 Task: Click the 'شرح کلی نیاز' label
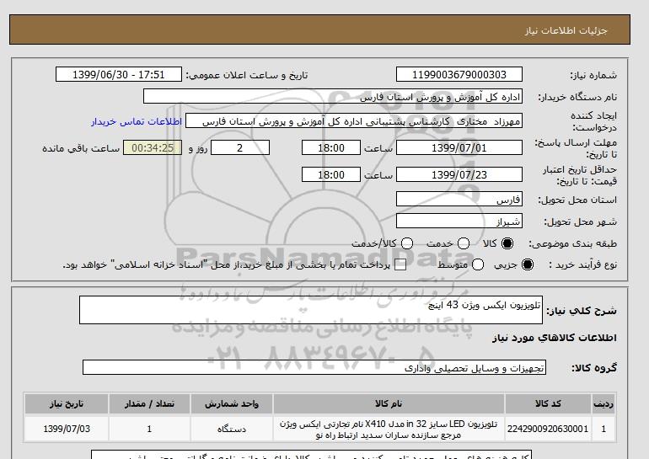582,311
